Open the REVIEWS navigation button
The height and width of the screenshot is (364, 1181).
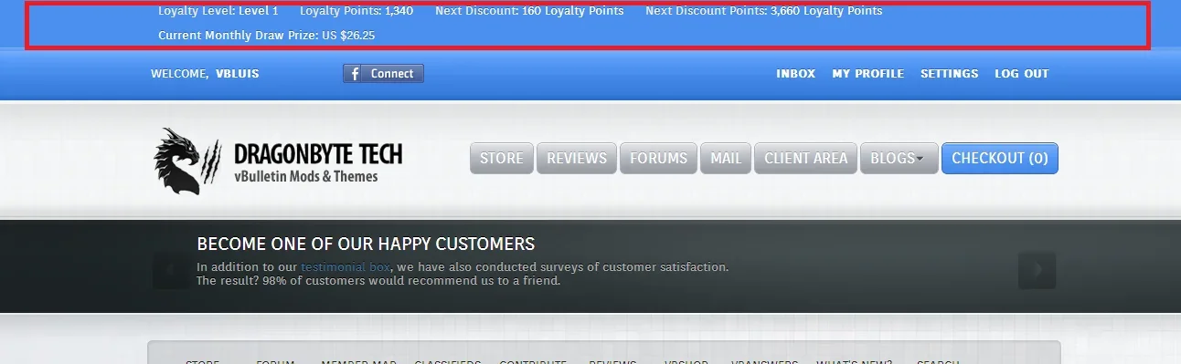tap(577, 158)
